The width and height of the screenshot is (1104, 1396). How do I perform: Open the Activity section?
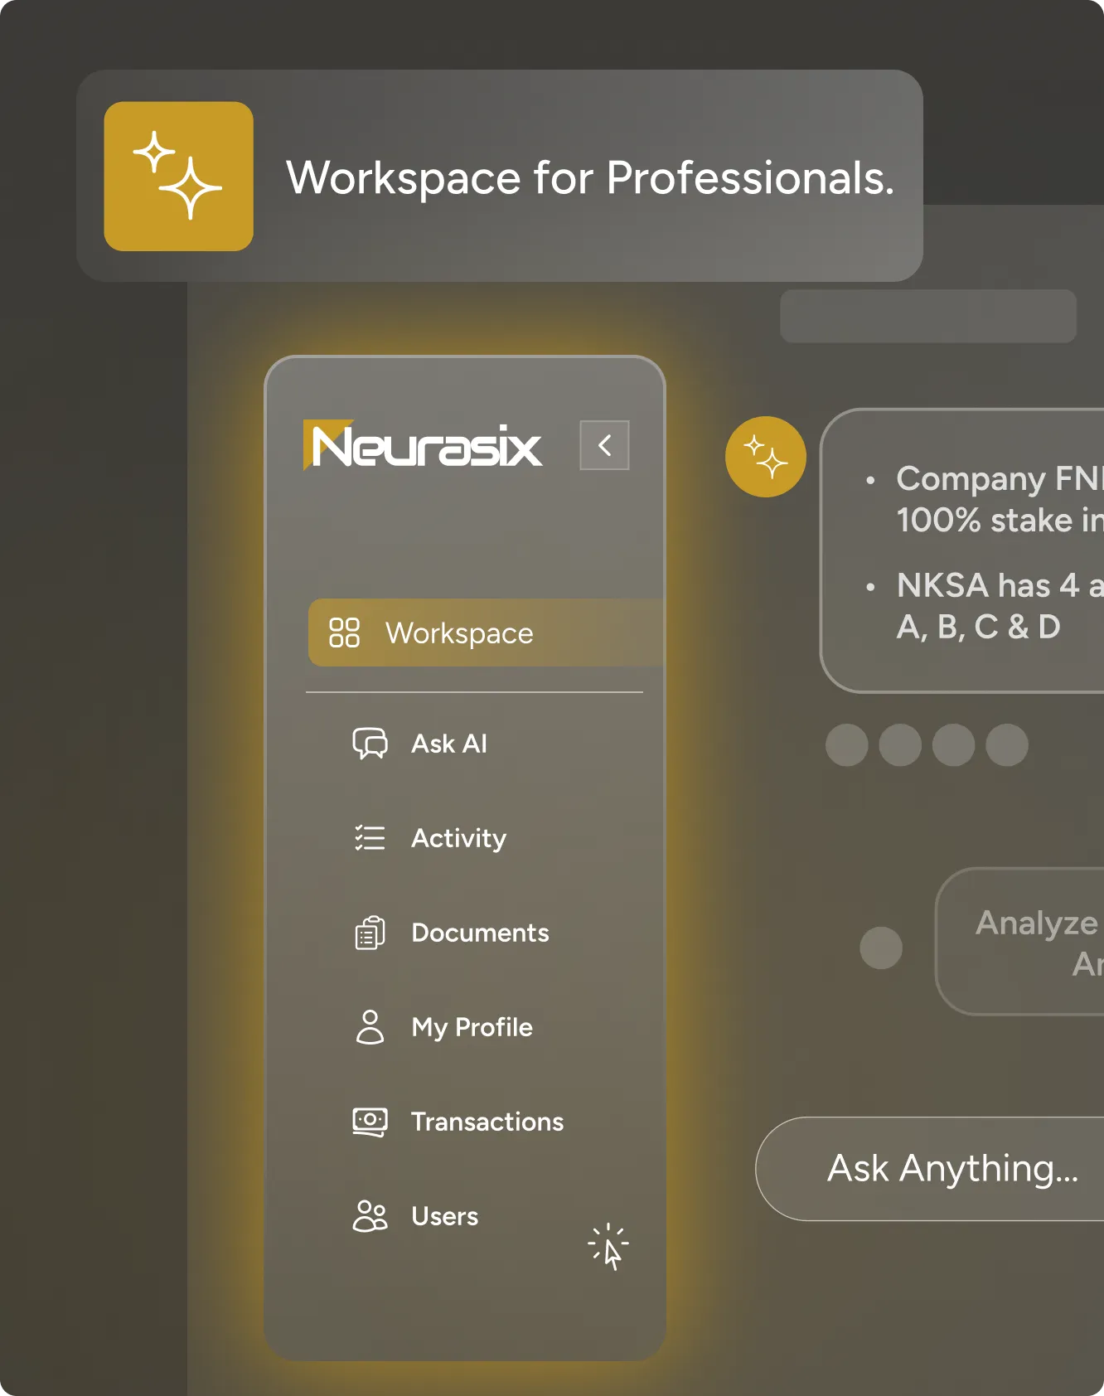pos(458,838)
